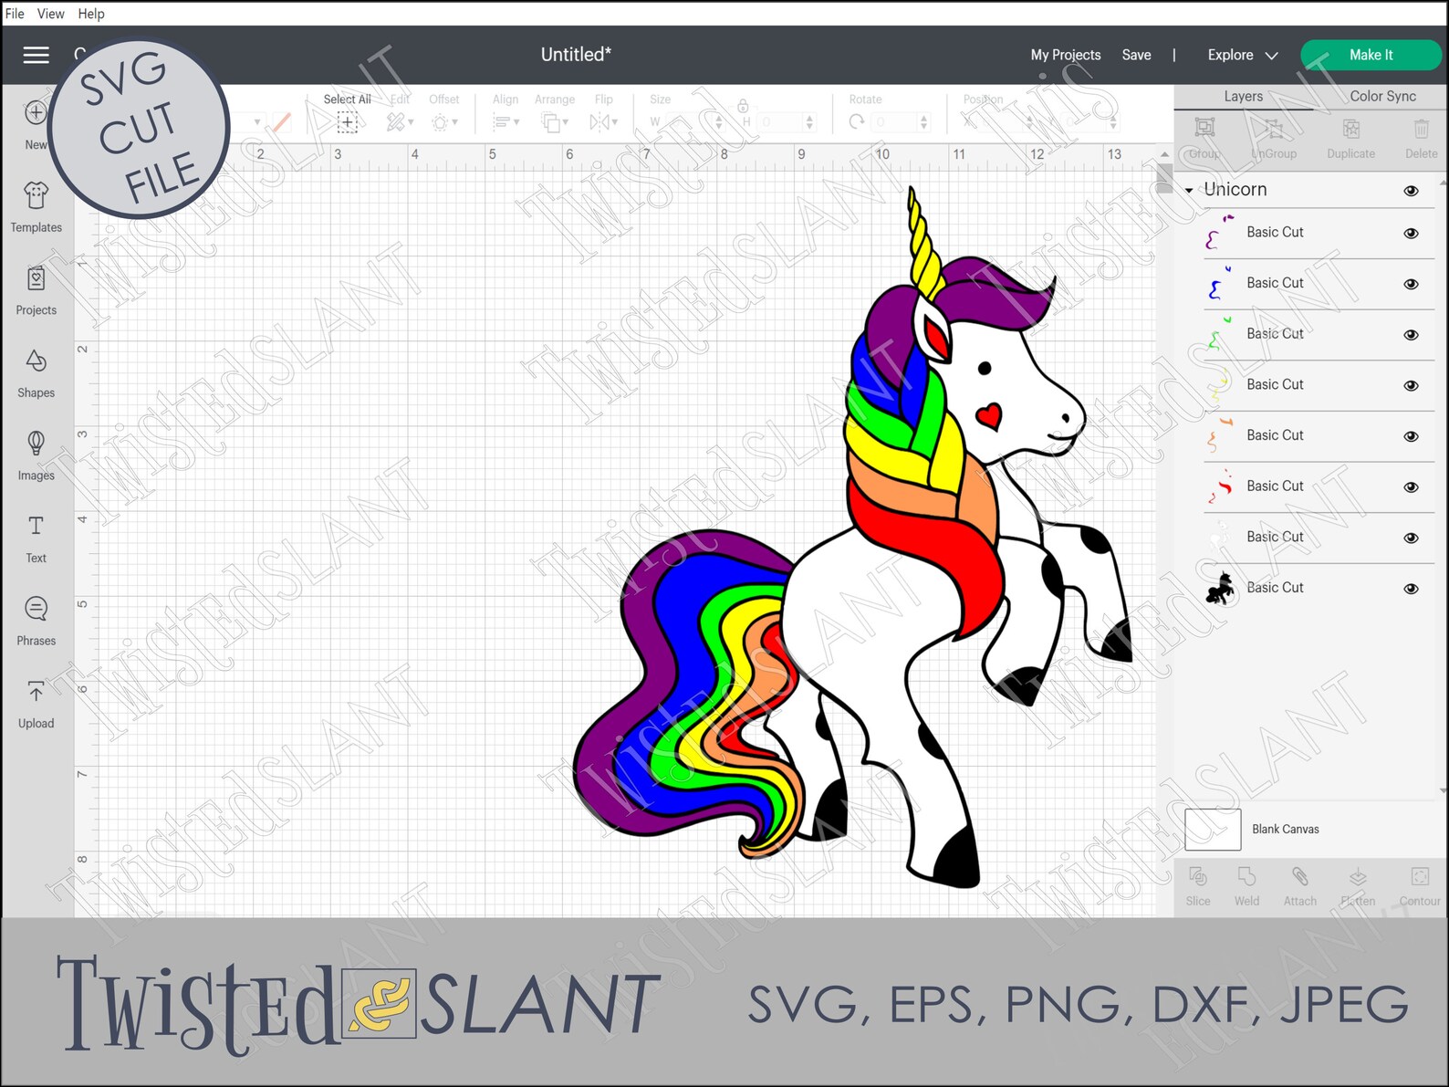Open the Offset dropdown
Image resolution: width=1449 pixels, height=1087 pixels.
point(443,121)
